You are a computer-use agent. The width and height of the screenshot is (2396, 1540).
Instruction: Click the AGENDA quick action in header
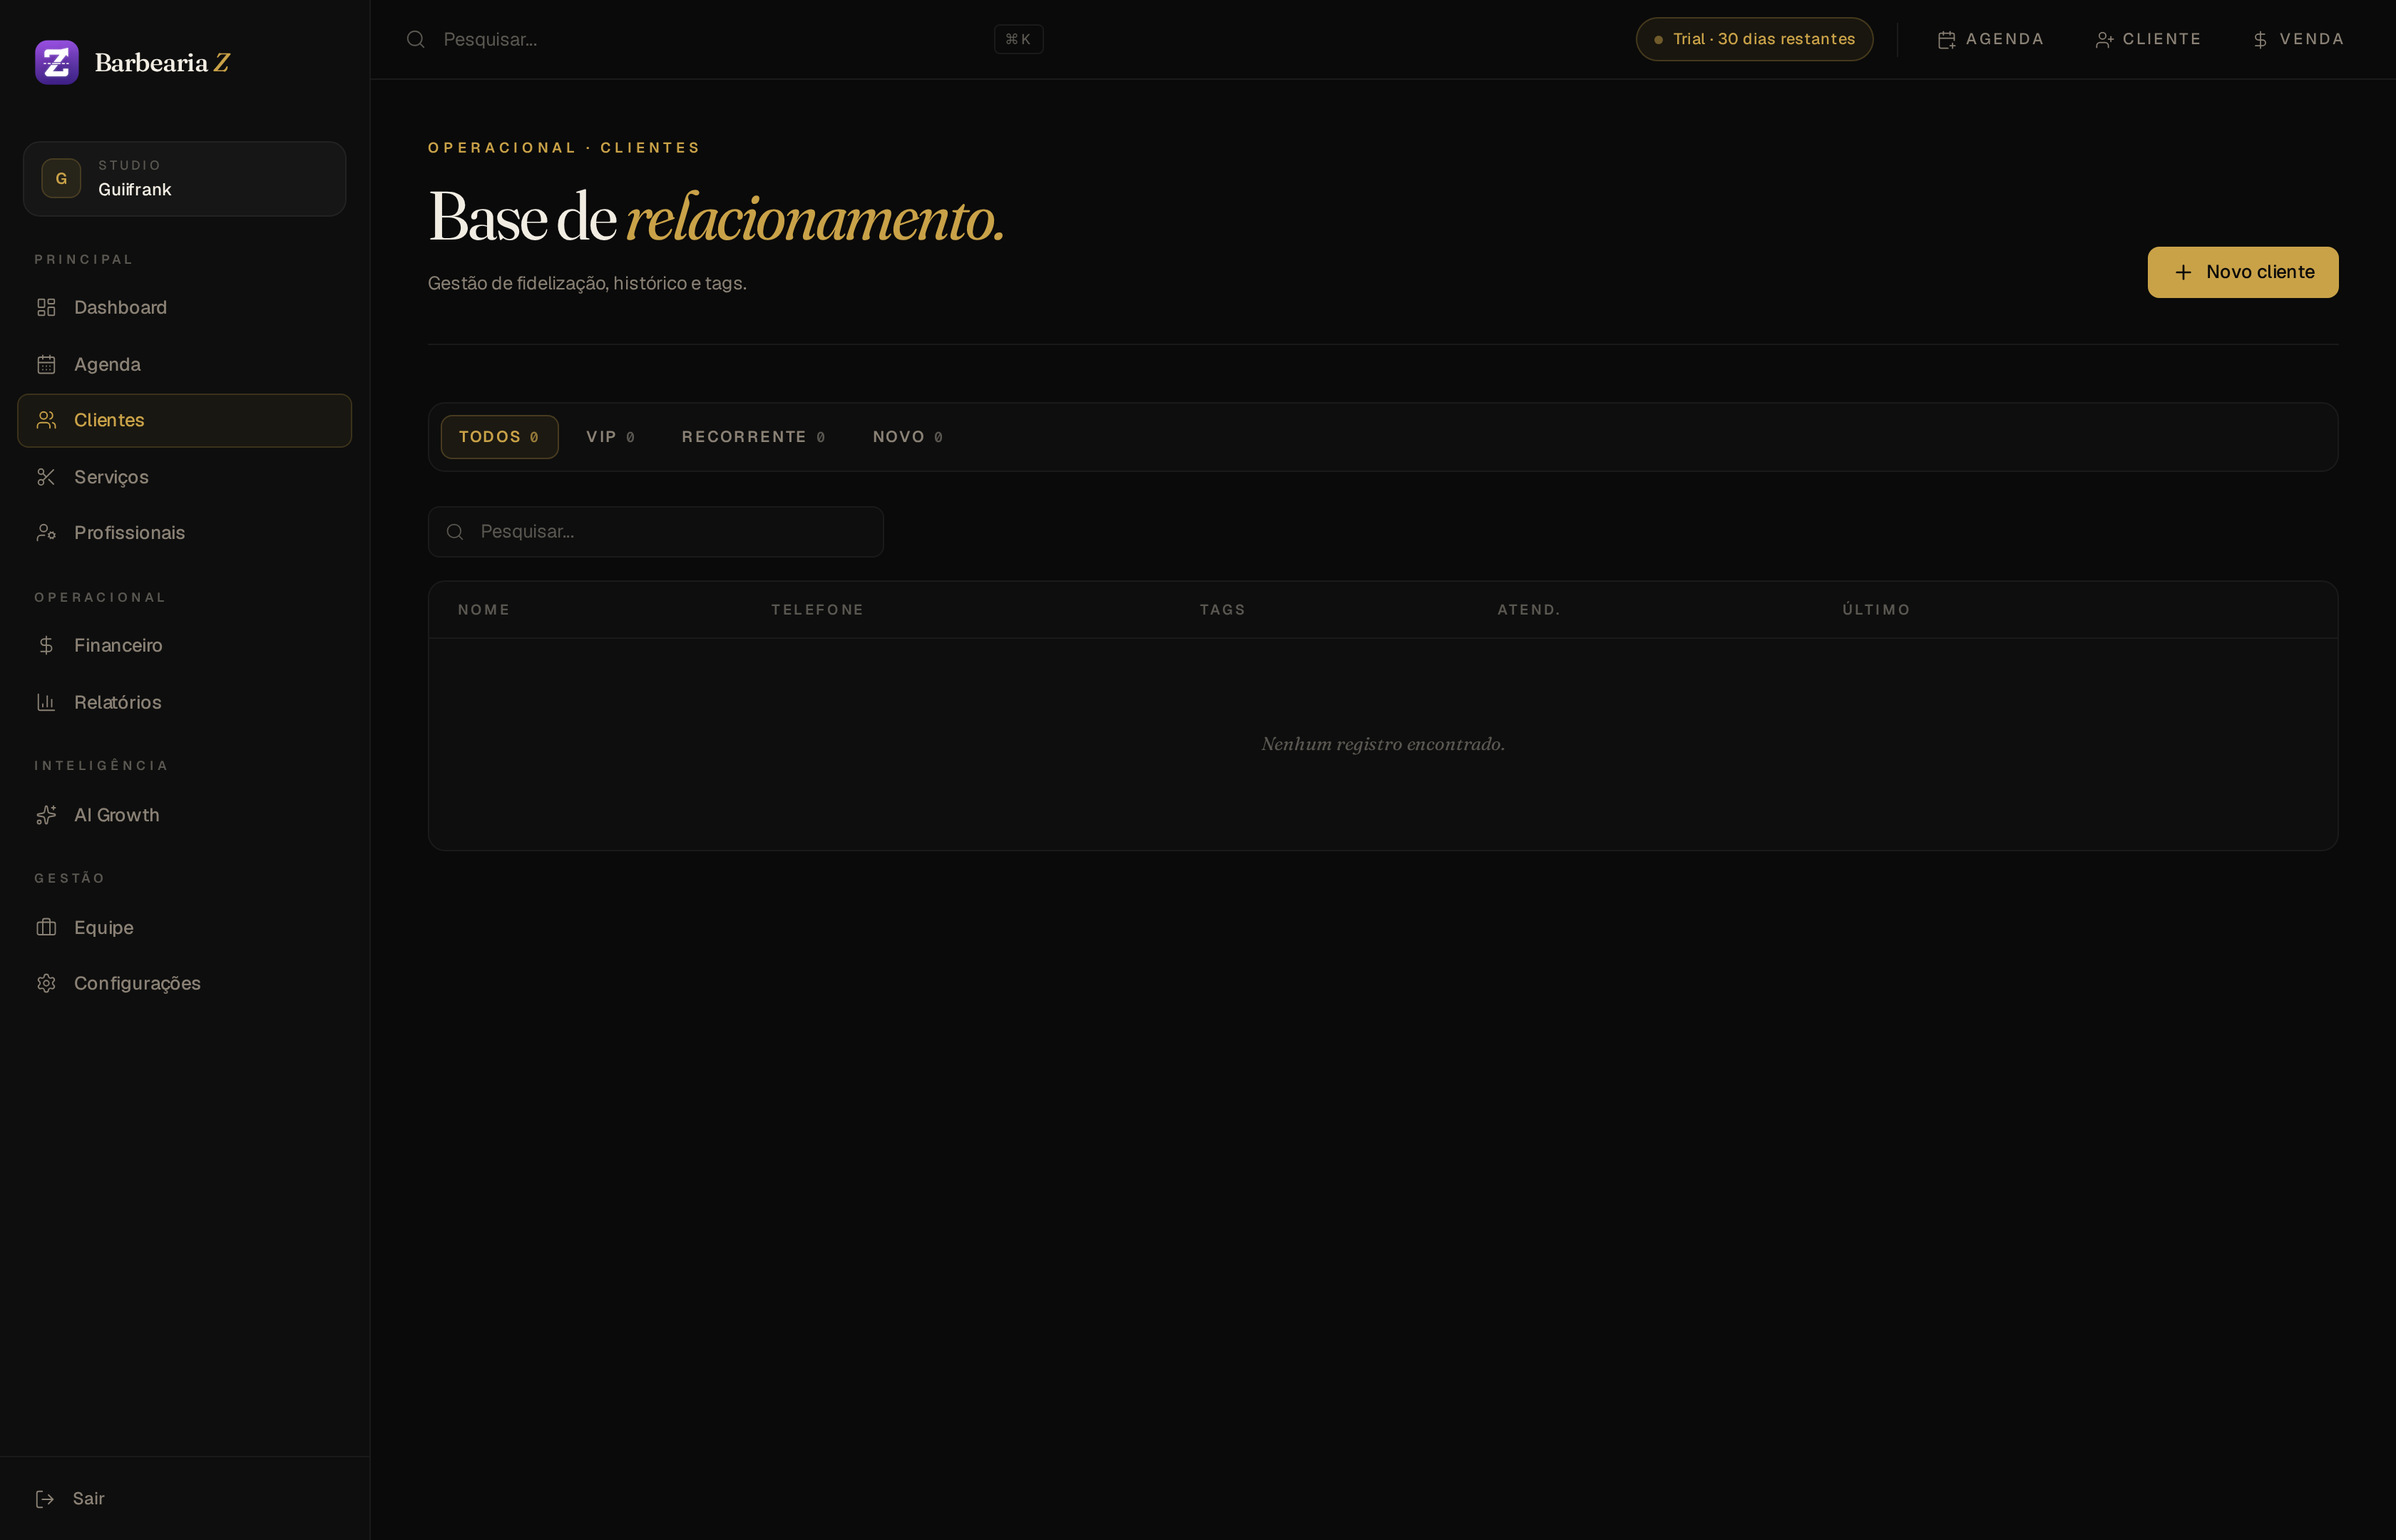pos(1990,39)
